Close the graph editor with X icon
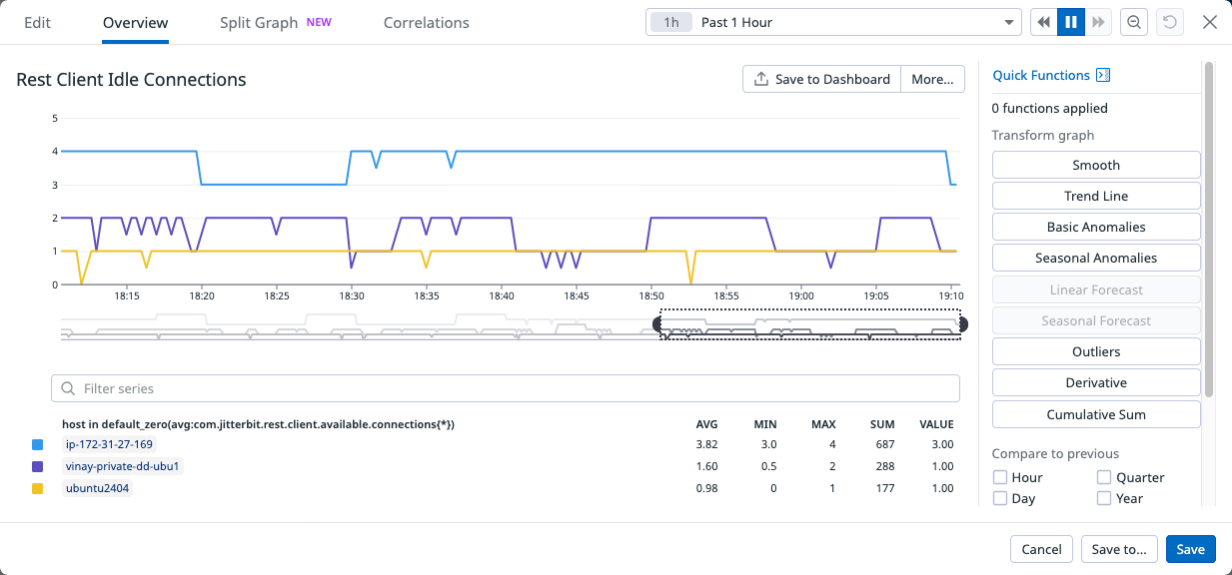Image resolution: width=1232 pixels, height=575 pixels. pyautogui.click(x=1209, y=22)
